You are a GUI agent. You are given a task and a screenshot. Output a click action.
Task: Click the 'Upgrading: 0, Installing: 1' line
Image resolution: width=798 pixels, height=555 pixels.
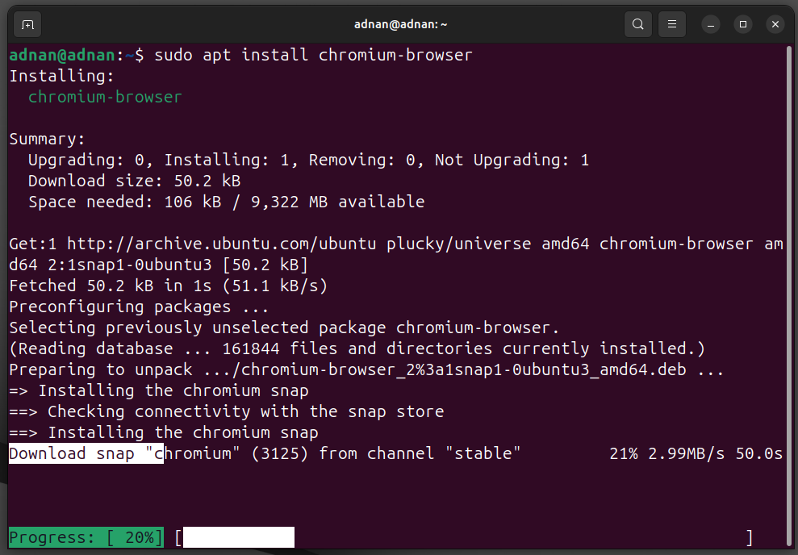308,160
